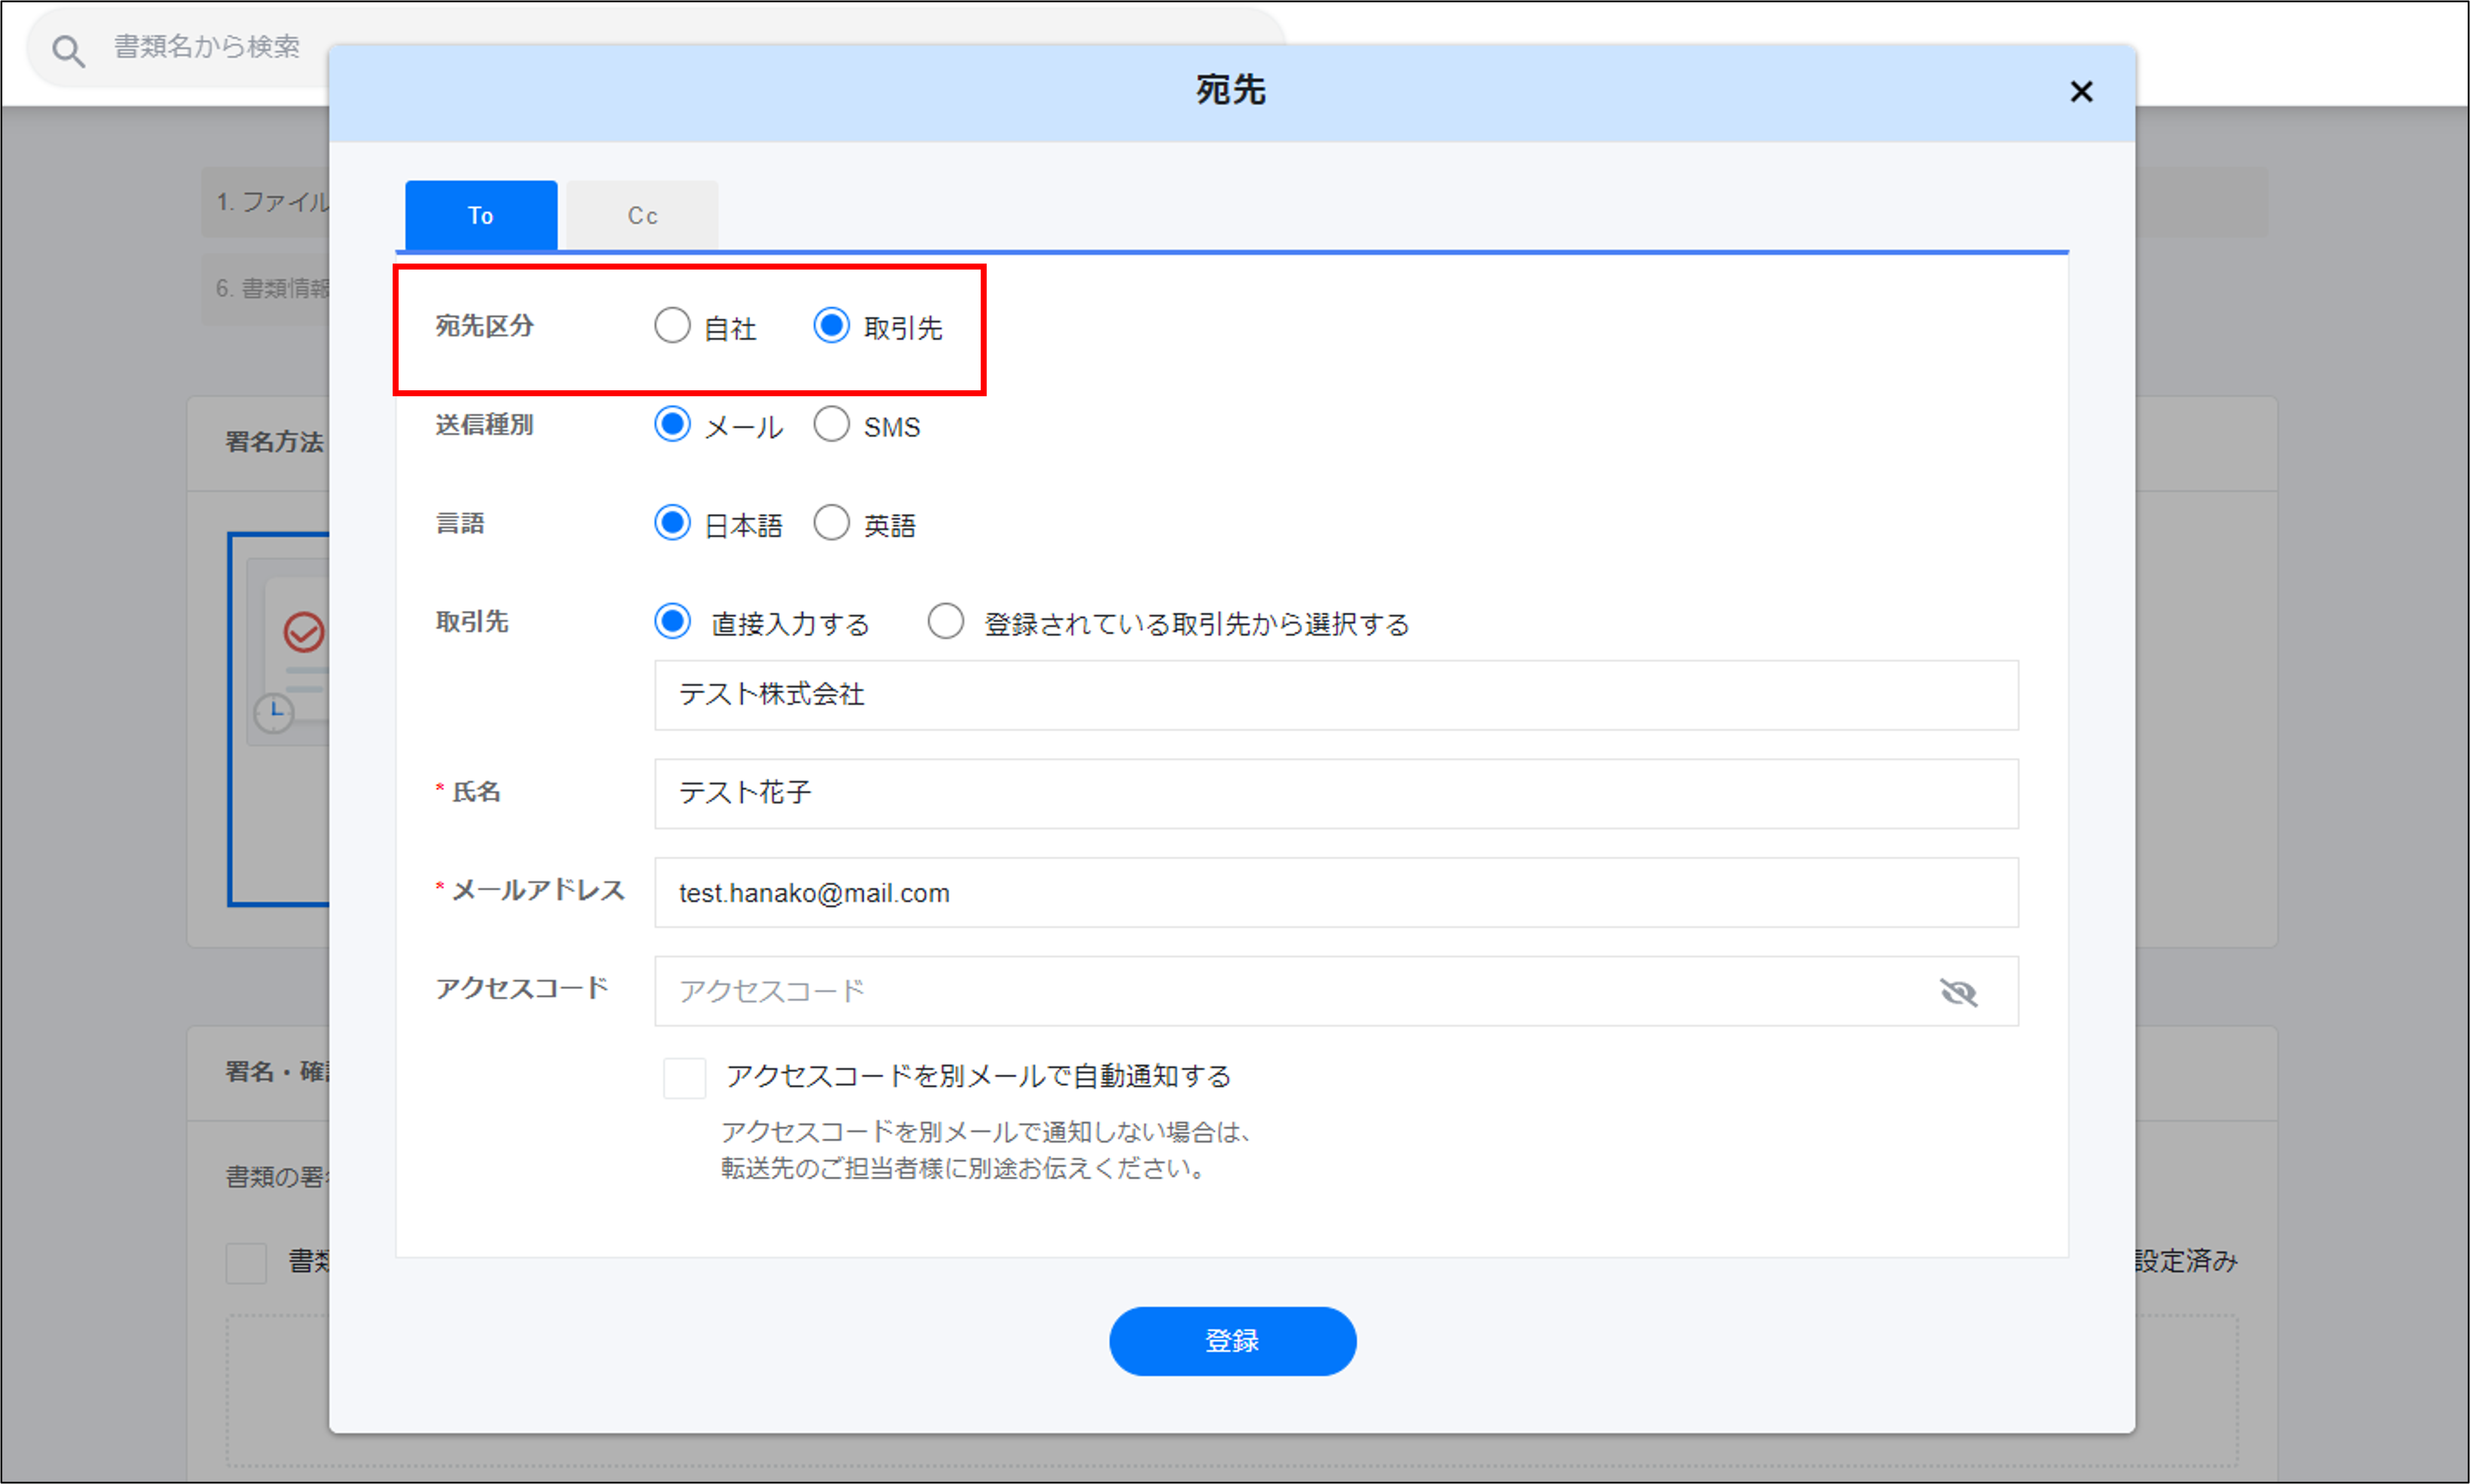Choose 直接入力する for partner entry

pyautogui.click(x=672, y=622)
